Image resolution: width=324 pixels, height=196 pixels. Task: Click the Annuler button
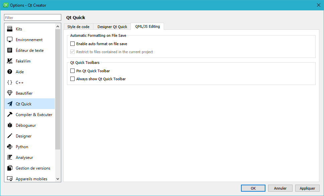(x=280, y=188)
